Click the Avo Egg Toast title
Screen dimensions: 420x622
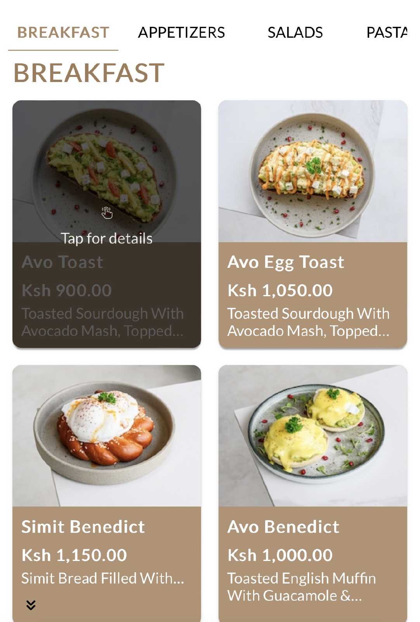click(x=286, y=262)
